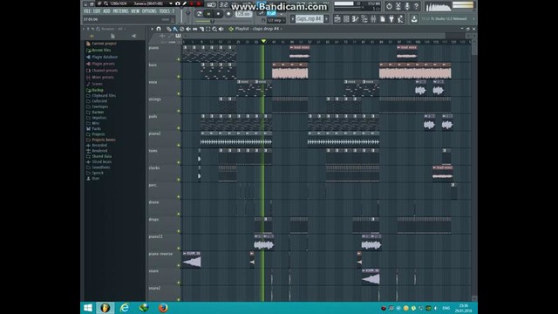Click the playlist magnet snap icon

(159, 29)
